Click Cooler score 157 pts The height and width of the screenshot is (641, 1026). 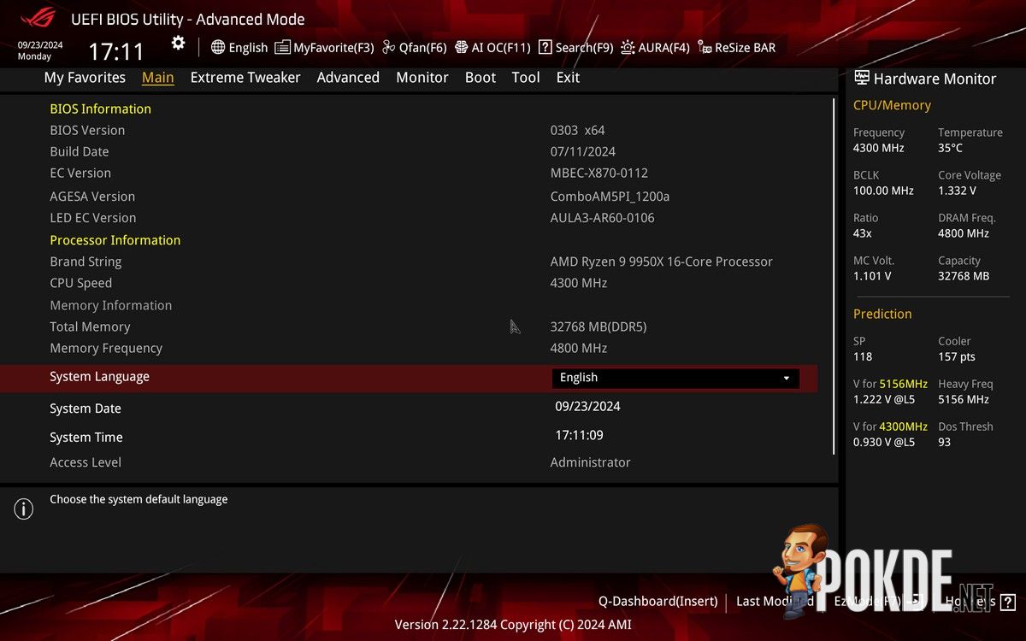pos(957,356)
